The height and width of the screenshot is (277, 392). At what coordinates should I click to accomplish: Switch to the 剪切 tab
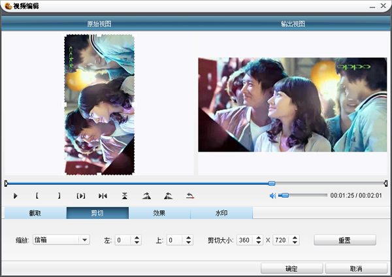click(x=97, y=213)
